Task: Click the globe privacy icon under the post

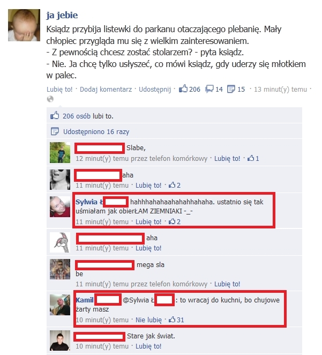Action: click(x=50, y=99)
